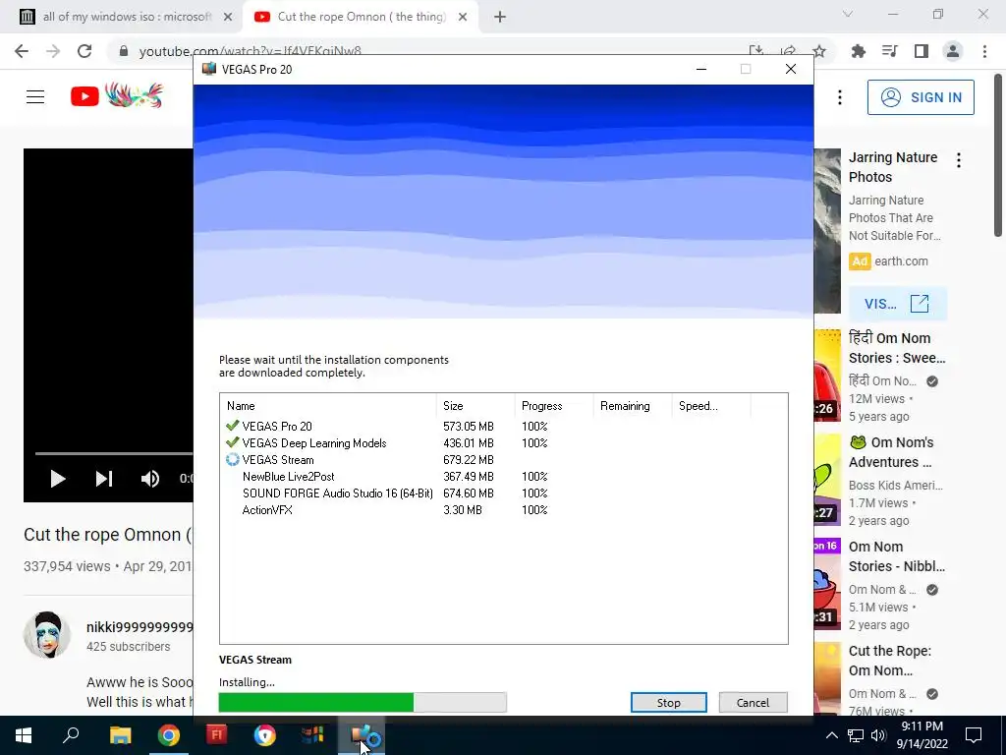Open YouTube hamburger guide menu

35,97
